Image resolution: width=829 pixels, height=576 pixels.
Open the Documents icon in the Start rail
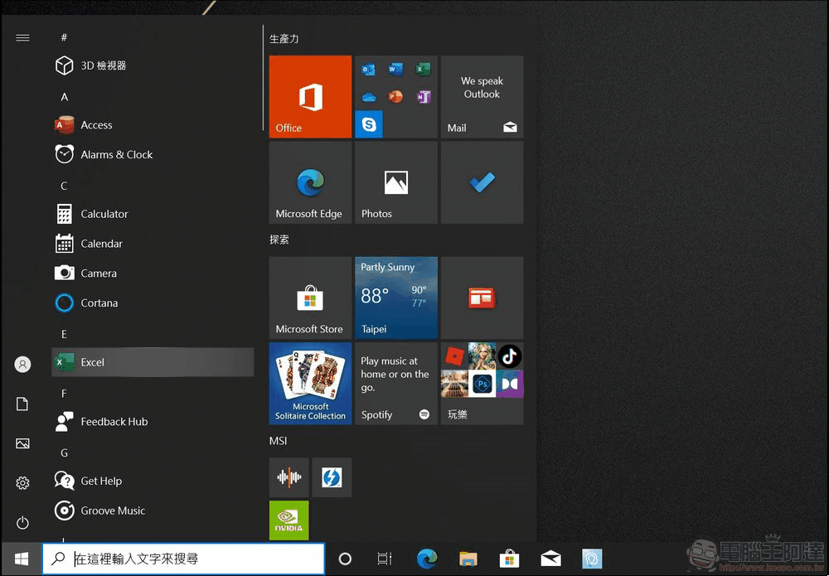(22, 404)
